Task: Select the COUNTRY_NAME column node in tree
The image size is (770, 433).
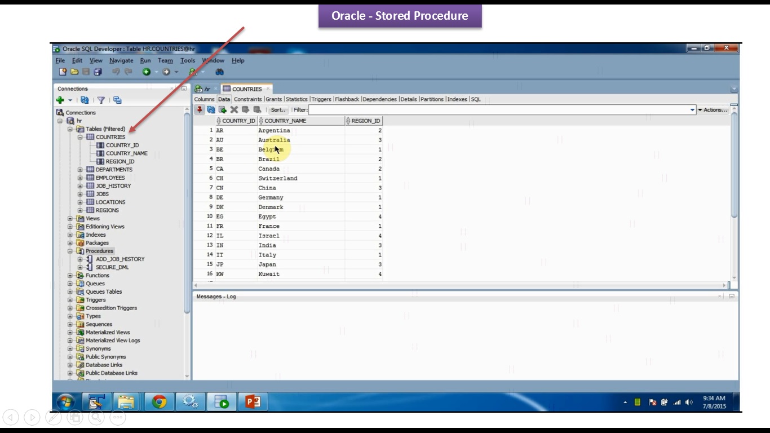Action: click(127, 153)
